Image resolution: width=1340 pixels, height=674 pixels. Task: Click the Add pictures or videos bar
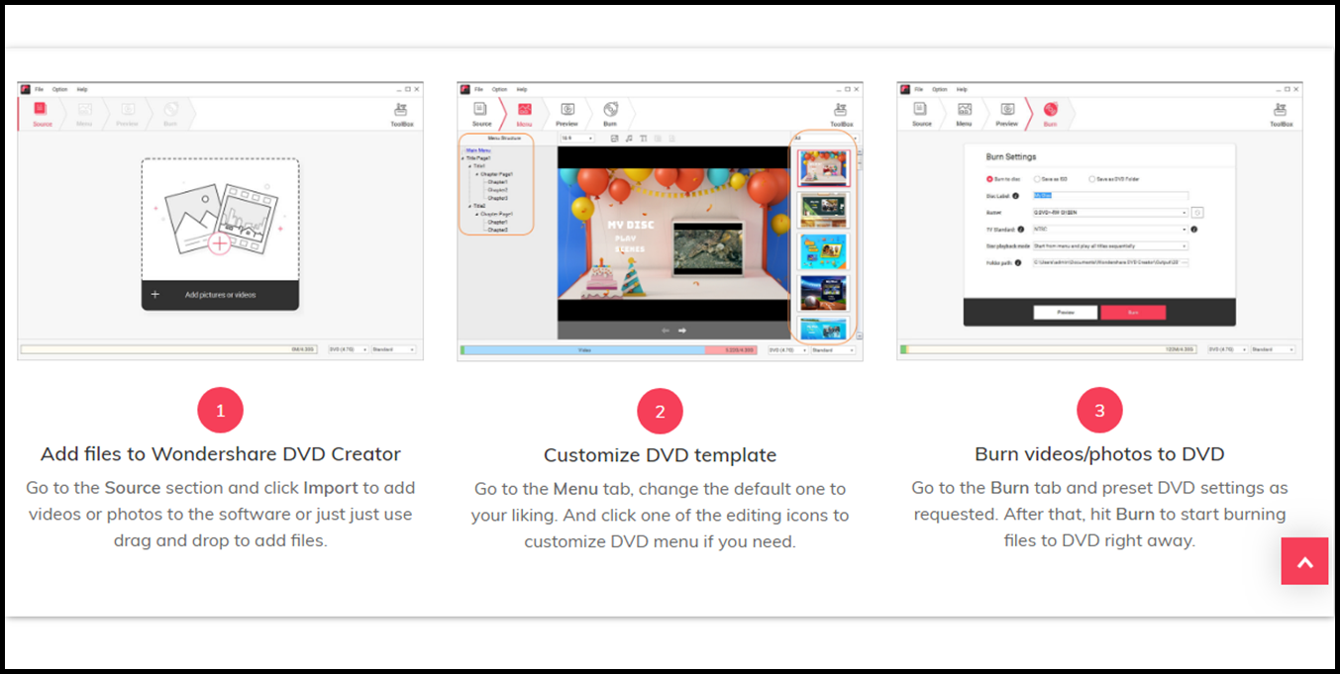pyautogui.click(x=220, y=295)
